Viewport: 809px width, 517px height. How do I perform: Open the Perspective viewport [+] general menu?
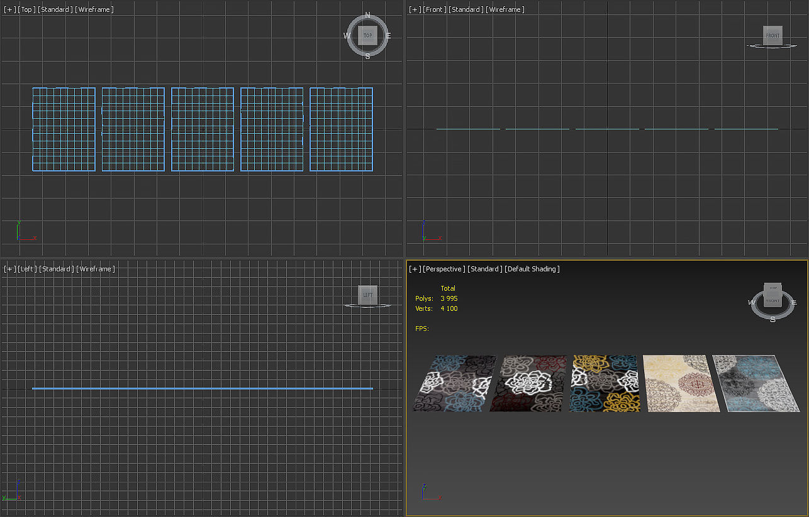(x=415, y=269)
